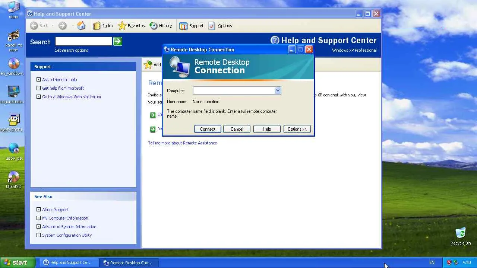Switch to Help and Support taskbar button
Viewport: 477px width, 268px height.
point(68,262)
